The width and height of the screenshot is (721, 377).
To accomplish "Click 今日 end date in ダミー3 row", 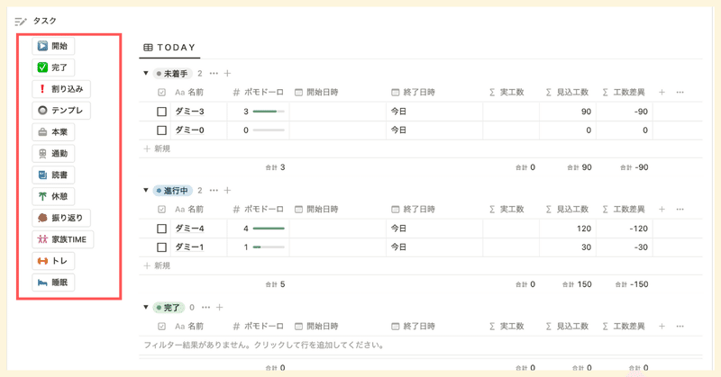I will pyautogui.click(x=398, y=112).
